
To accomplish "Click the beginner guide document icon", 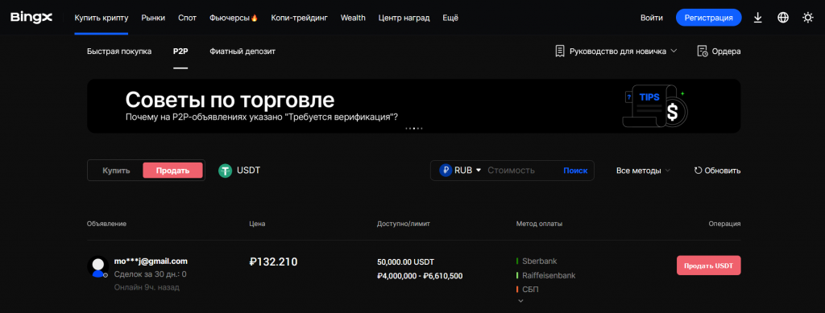I will [560, 51].
